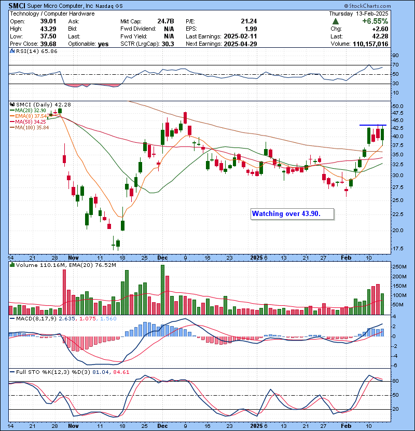Click the green up-triangle change icon

335,21
